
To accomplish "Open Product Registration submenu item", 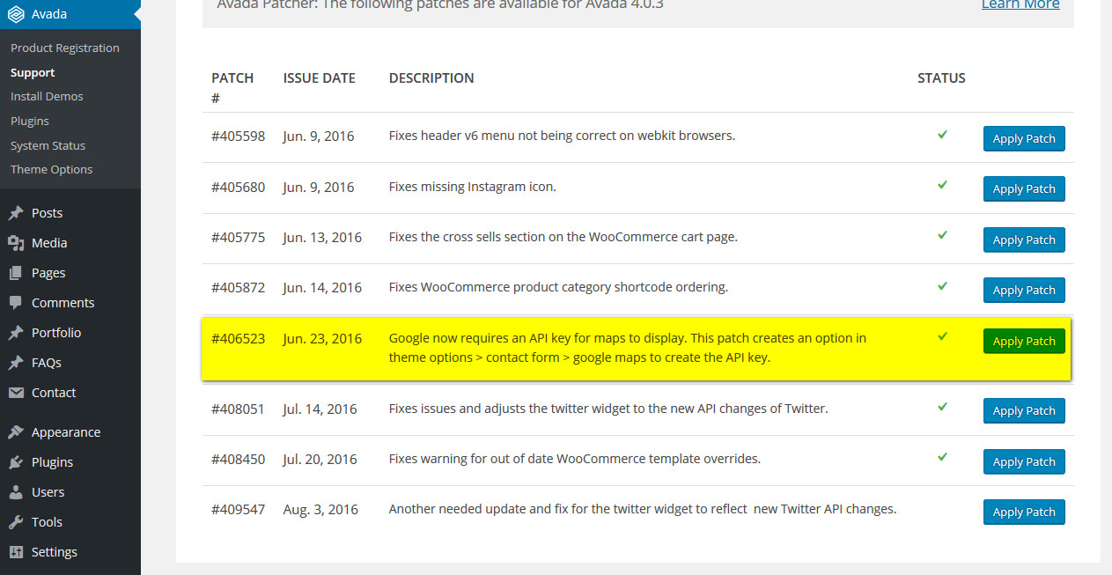I will tap(65, 48).
